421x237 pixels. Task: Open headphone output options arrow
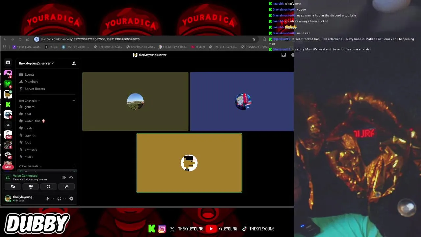(x=64, y=198)
